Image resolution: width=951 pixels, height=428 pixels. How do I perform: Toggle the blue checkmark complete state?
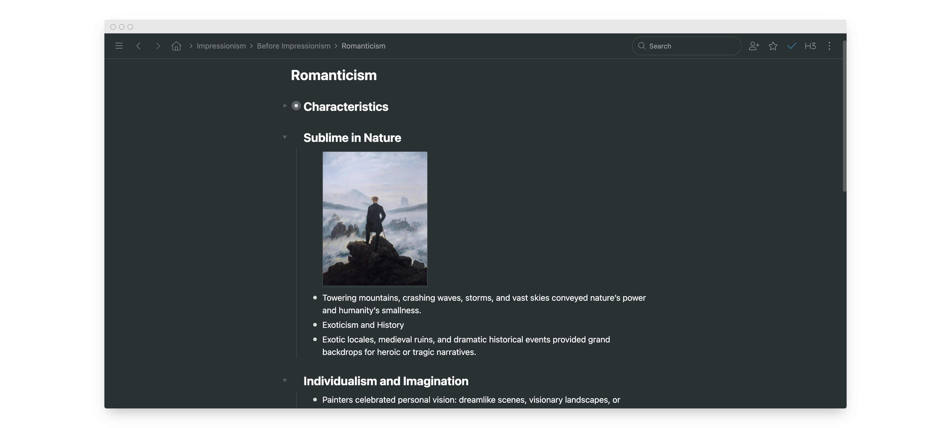click(791, 46)
